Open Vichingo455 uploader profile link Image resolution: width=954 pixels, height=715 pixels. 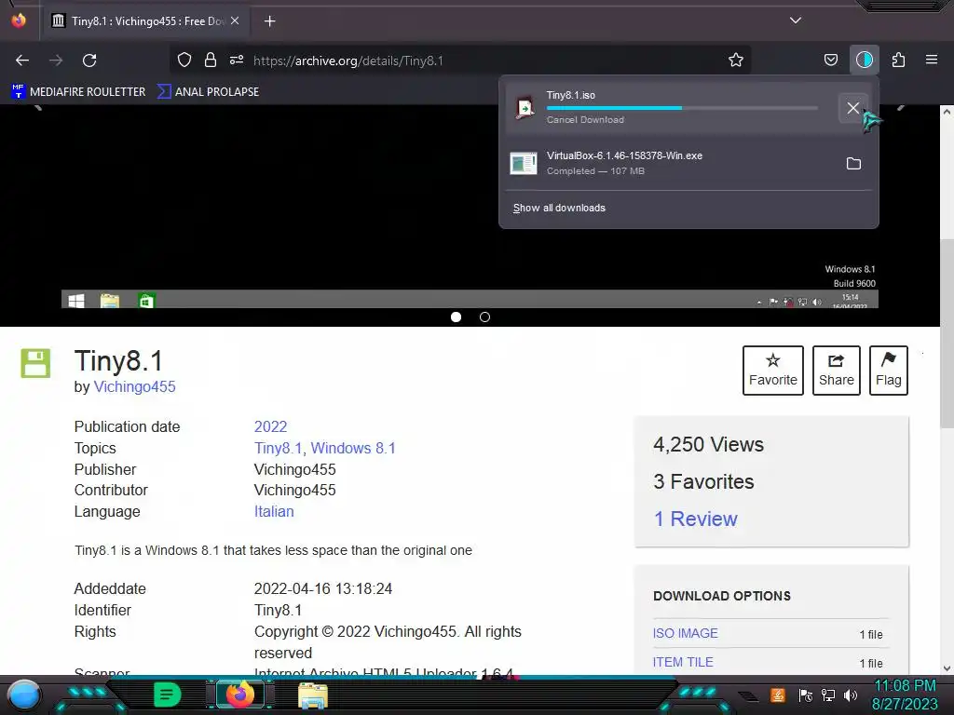[134, 386]
